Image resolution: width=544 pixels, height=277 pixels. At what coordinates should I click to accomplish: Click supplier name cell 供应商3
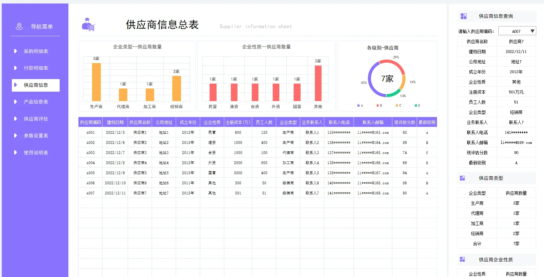[x=140, y=153]
